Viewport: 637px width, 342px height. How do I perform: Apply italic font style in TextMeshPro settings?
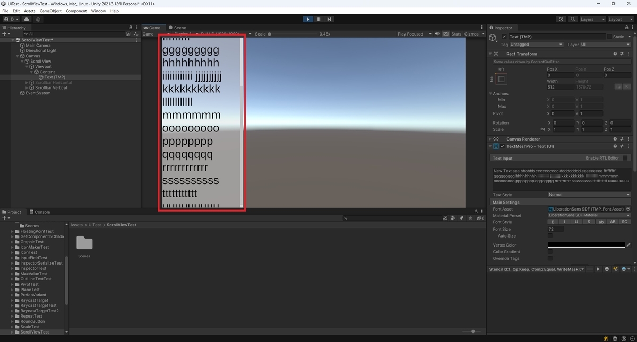point(565,222)
